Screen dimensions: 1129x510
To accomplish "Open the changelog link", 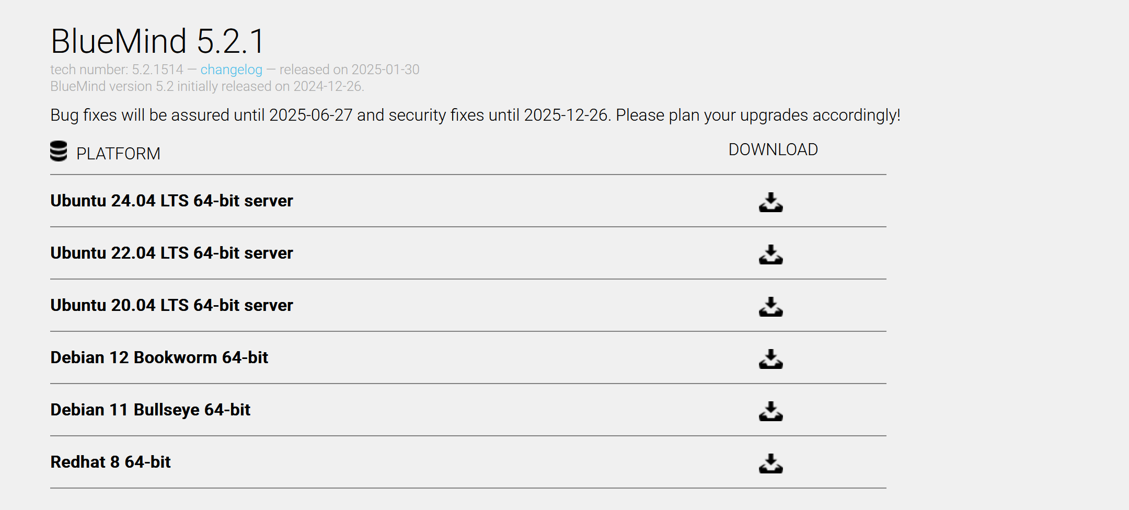I will tap(231, 69).
